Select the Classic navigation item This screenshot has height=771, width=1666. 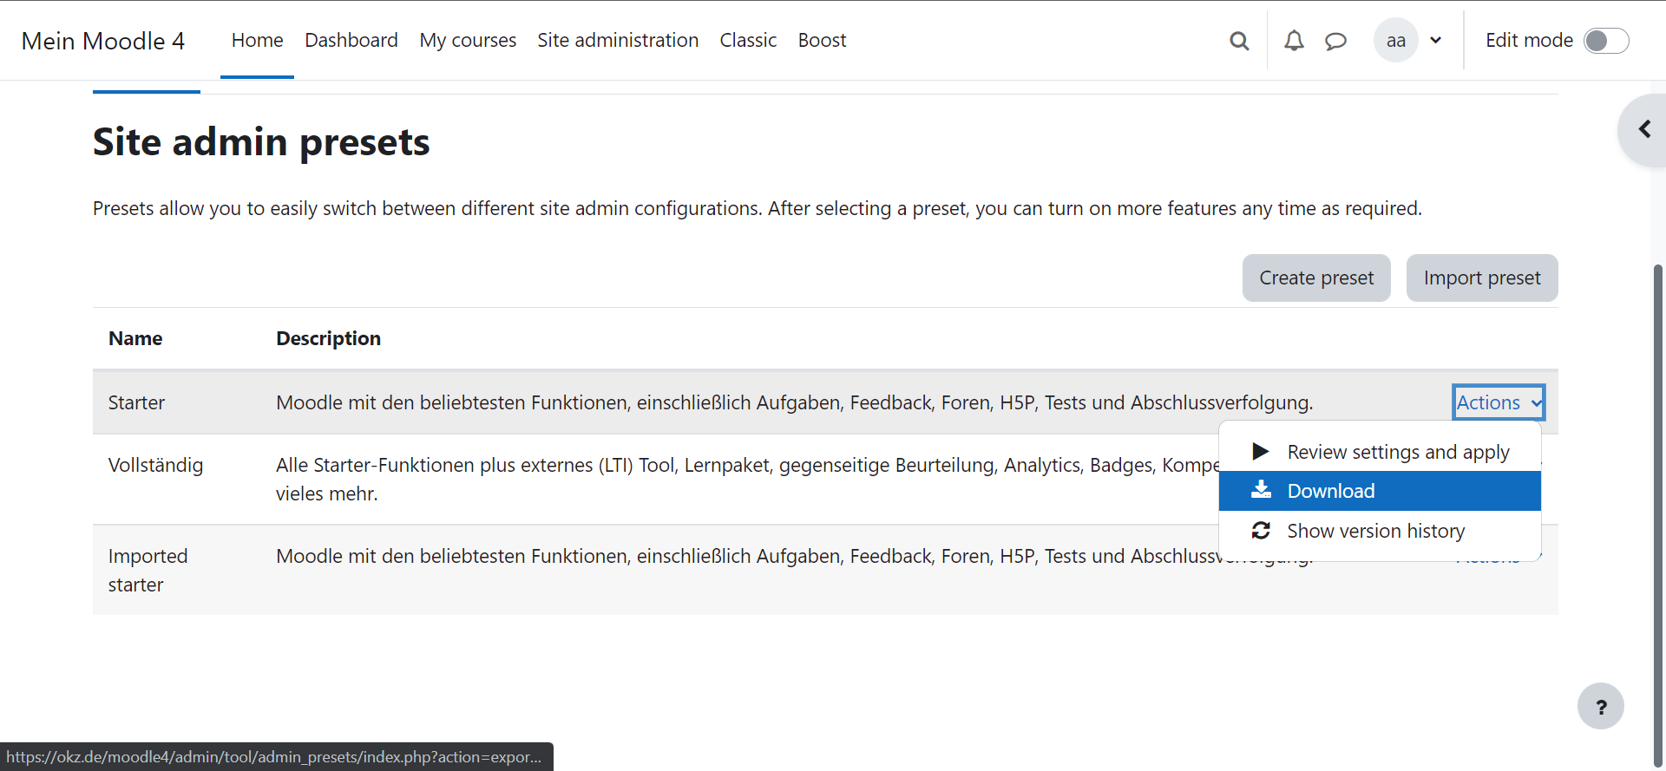click(748, 41)
